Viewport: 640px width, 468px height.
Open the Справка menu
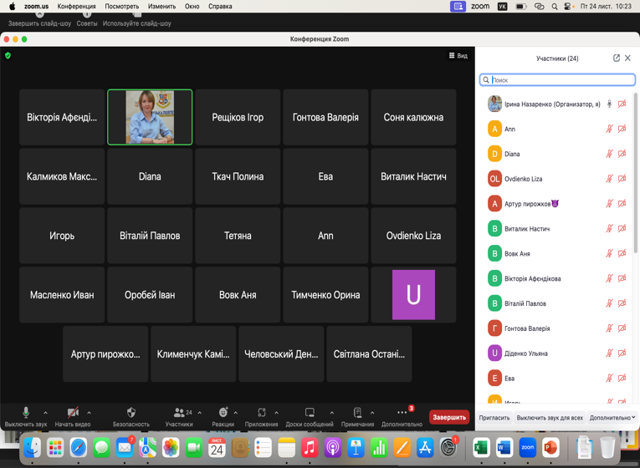tap(220, 6)
